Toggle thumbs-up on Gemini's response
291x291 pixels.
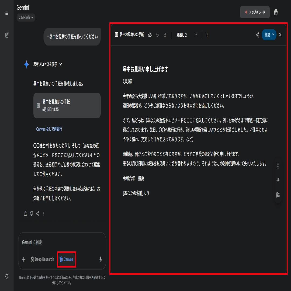click(25, 213)
